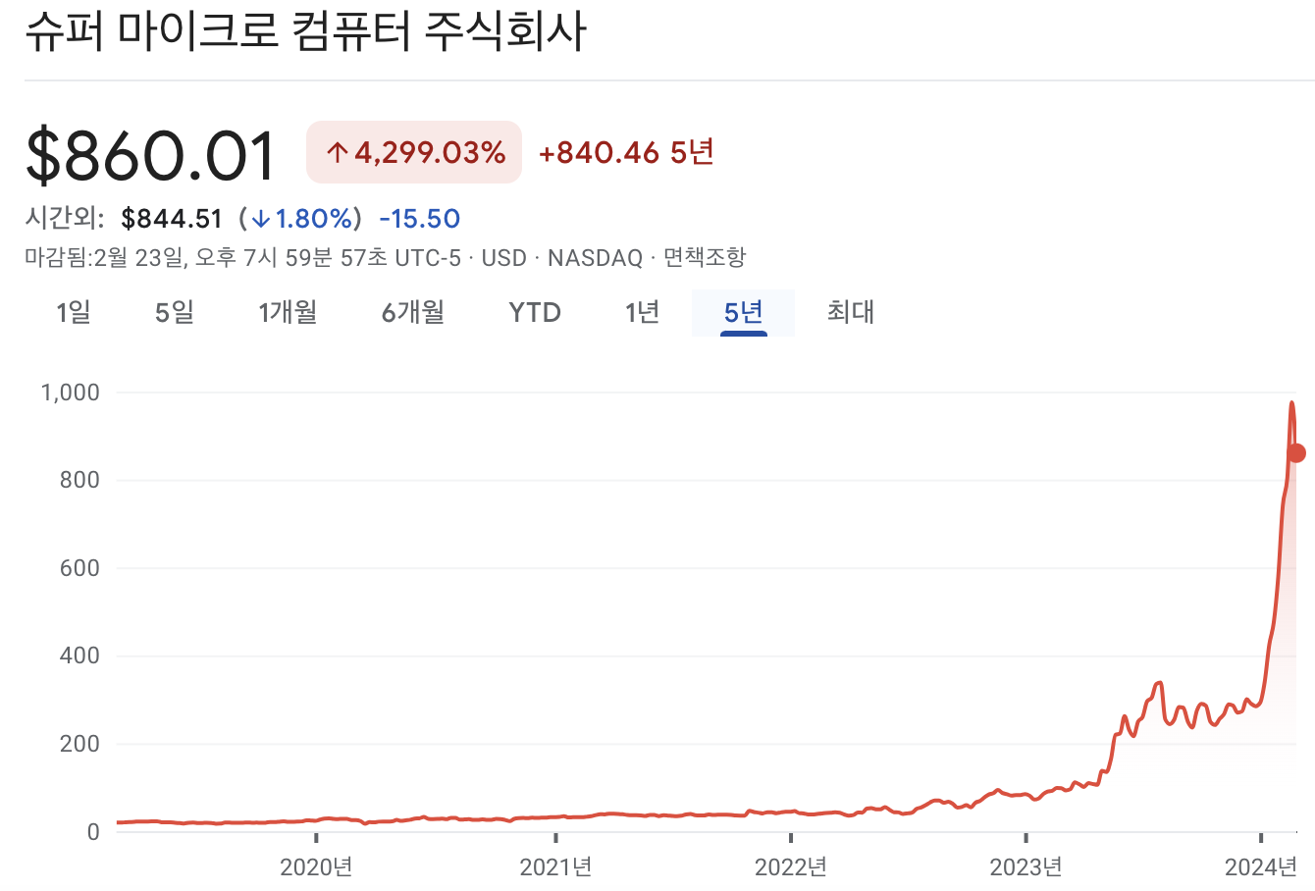
Task: Click the $860.01 price display
Action: 147,154
